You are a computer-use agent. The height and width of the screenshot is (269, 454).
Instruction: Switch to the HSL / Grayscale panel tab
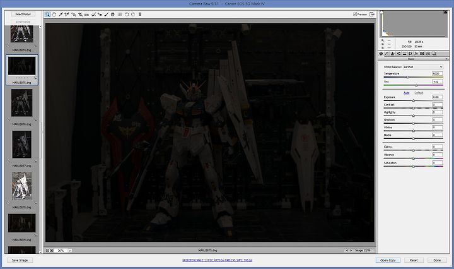click(x=399, y=54)
